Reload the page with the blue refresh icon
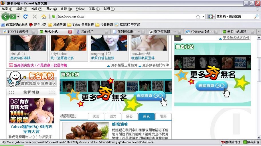The height and width of the screenshot is (146, 261). tap(25, 17)
